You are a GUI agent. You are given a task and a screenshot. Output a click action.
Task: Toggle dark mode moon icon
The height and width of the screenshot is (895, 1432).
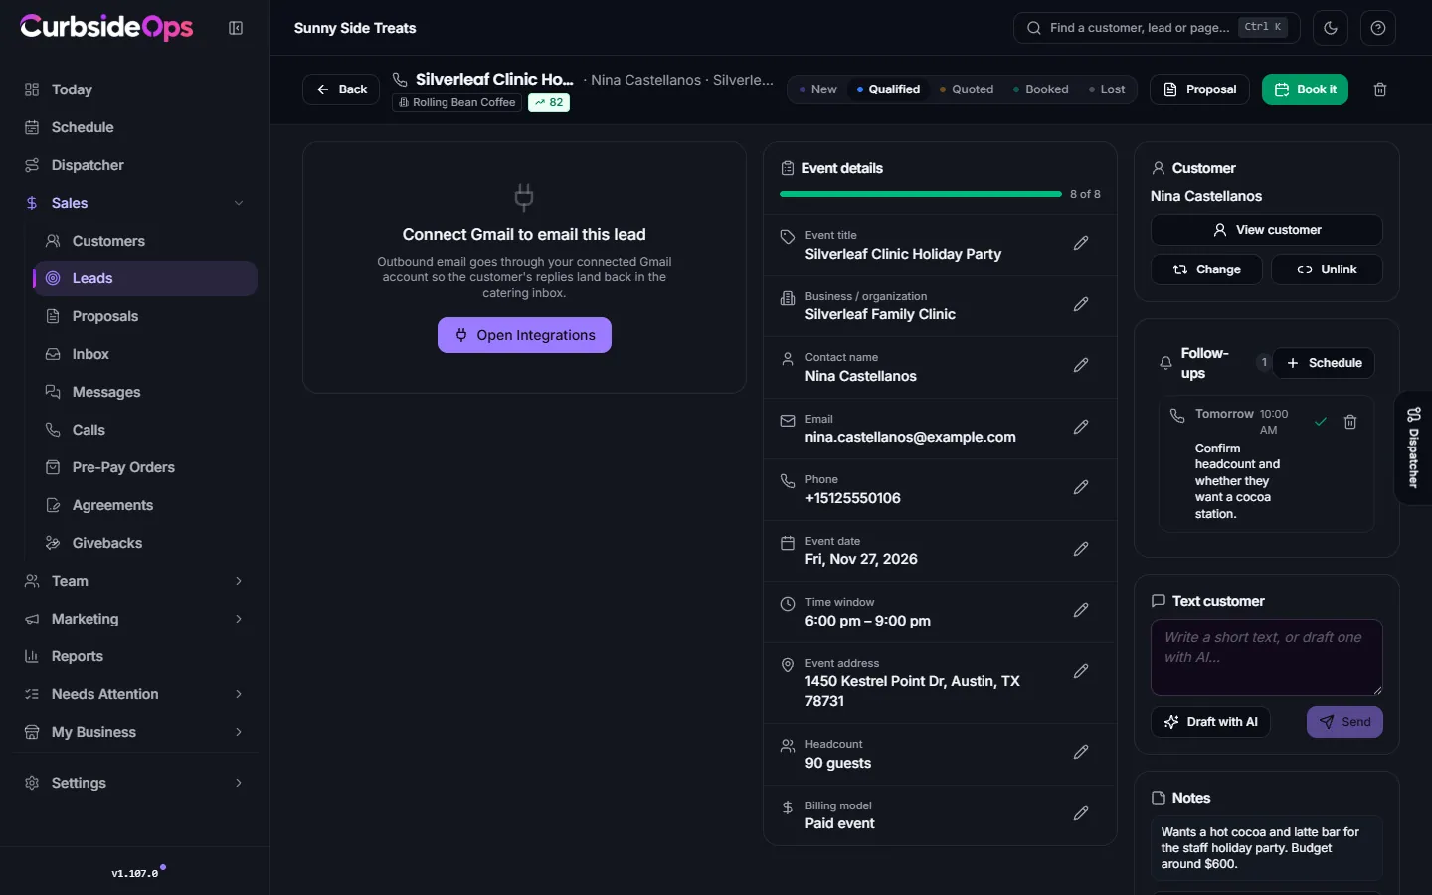point(1331,28)
